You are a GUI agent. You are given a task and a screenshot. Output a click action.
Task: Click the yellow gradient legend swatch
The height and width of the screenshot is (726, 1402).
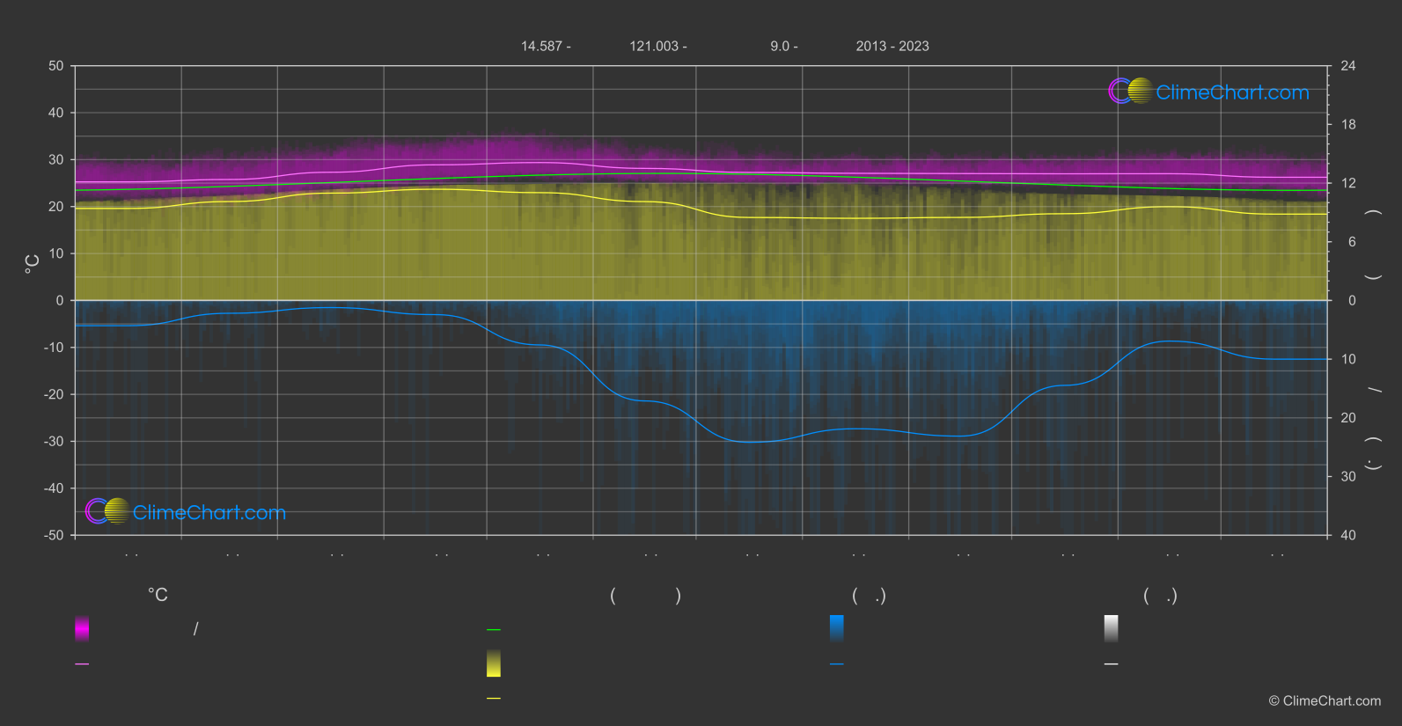[494, 664]
